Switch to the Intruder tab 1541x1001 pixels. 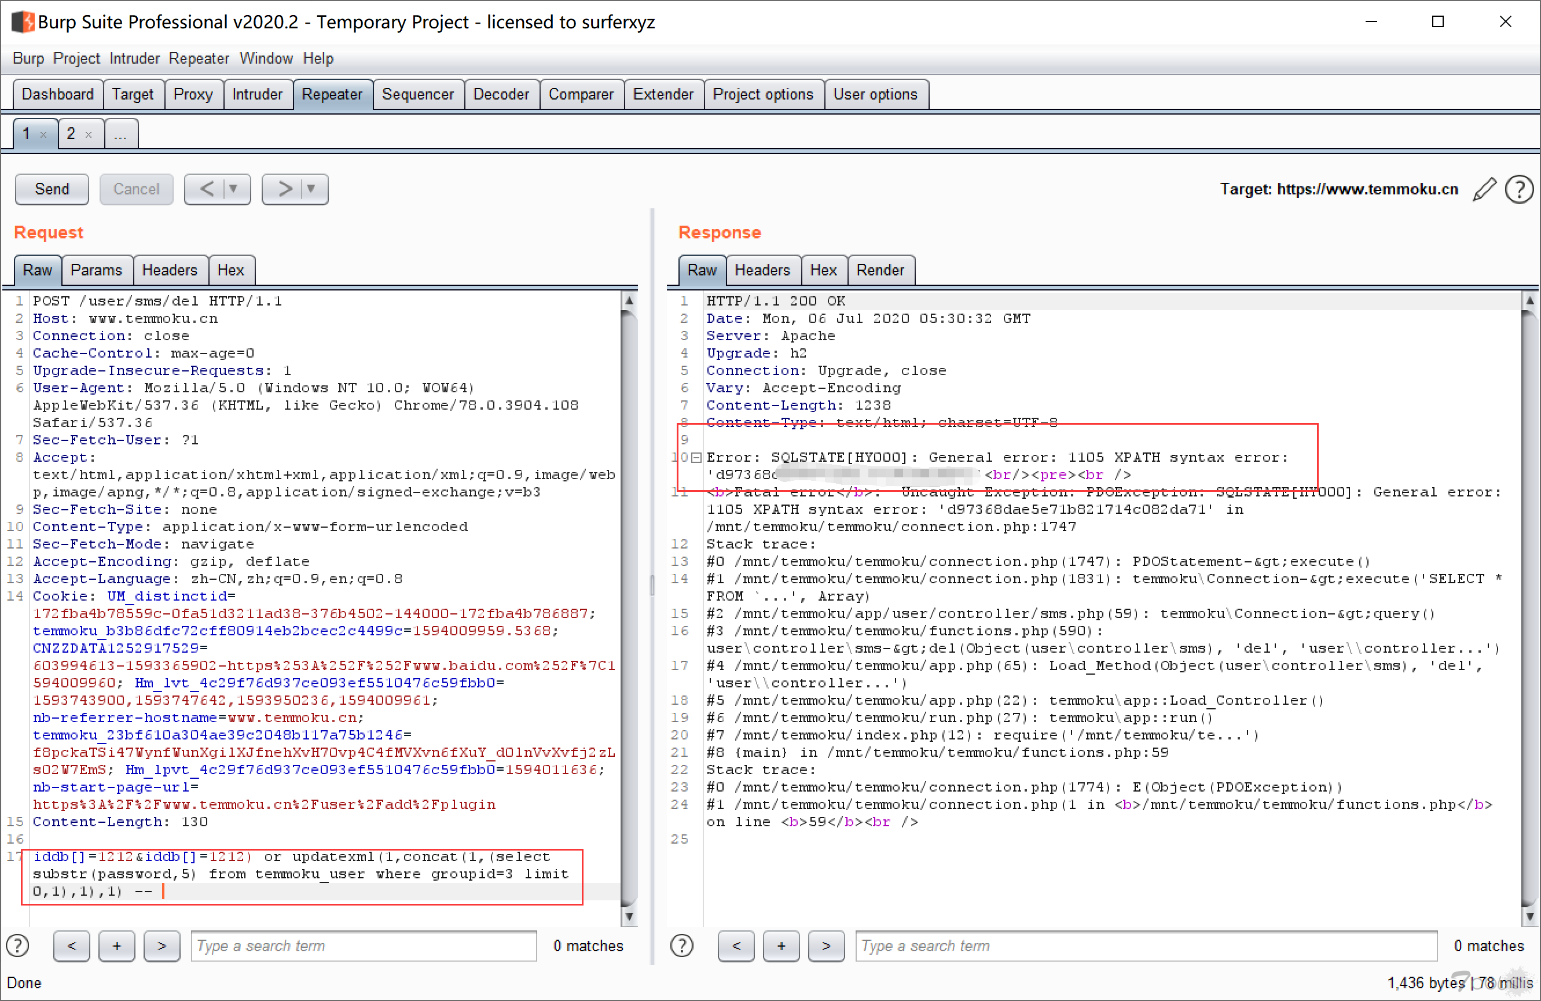coord(257,94)
